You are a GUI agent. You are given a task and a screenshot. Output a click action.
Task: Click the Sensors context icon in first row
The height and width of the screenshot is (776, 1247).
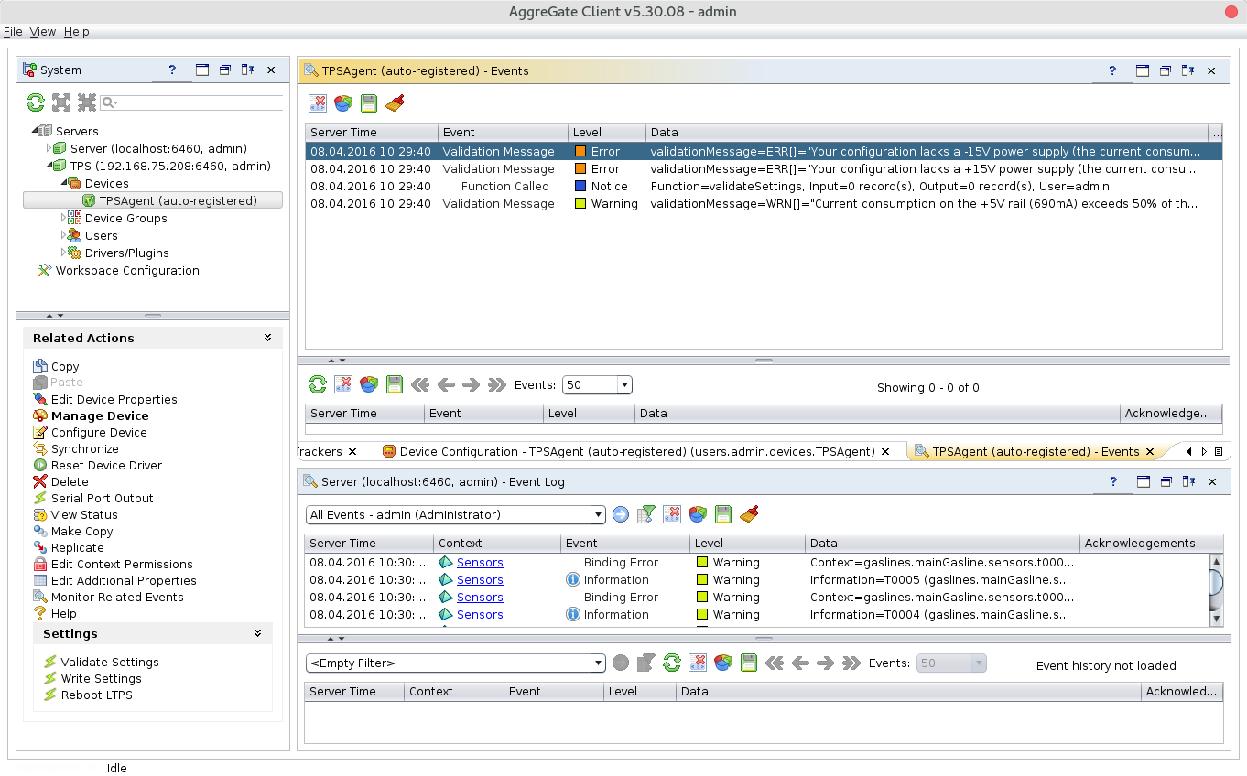446,562
